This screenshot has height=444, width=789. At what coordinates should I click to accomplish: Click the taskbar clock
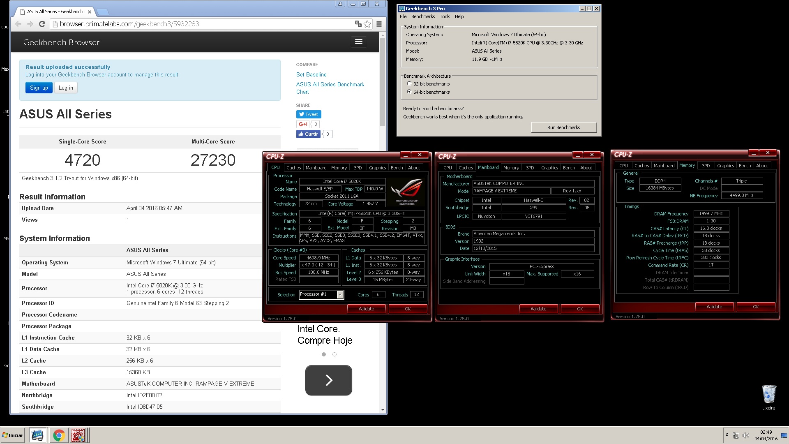(766, 435)
